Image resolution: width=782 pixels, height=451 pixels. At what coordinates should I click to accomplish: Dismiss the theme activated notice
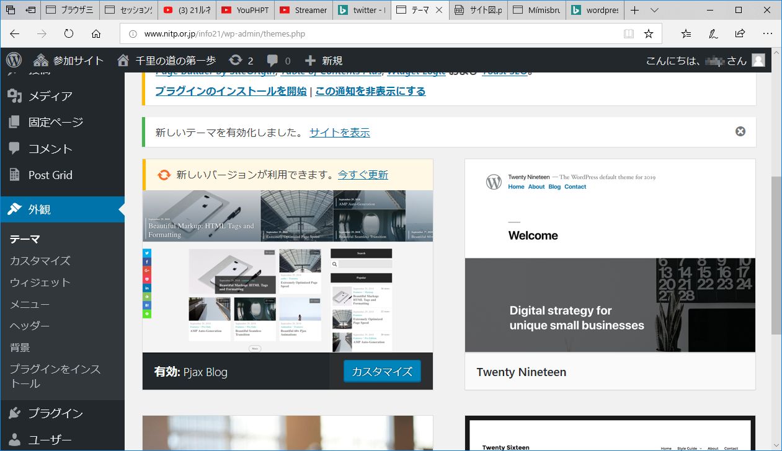[x=740, y=131]
